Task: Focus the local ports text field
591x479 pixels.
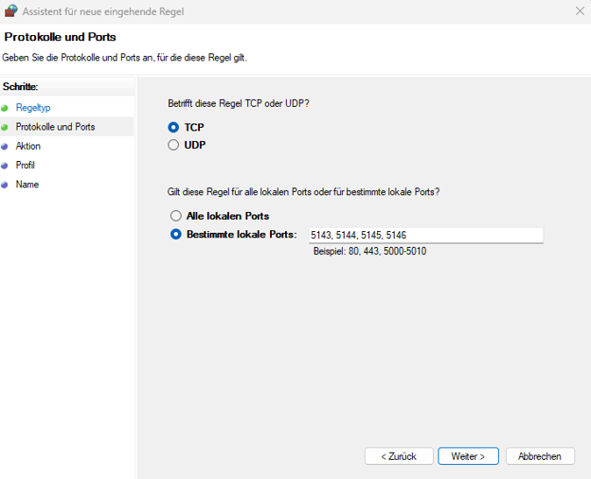Action: 425,235
